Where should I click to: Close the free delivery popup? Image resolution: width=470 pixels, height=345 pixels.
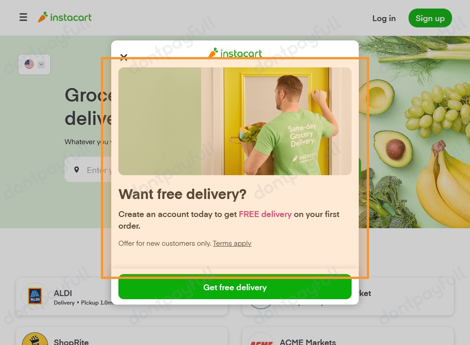pos(124,57)
